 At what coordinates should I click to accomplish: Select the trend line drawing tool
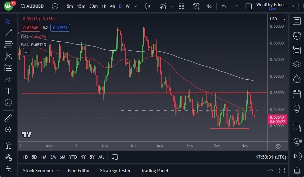pos(8,33)
